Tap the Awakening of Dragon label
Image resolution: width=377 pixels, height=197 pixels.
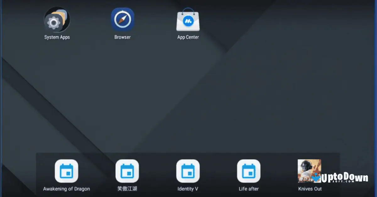click(66, 189)
